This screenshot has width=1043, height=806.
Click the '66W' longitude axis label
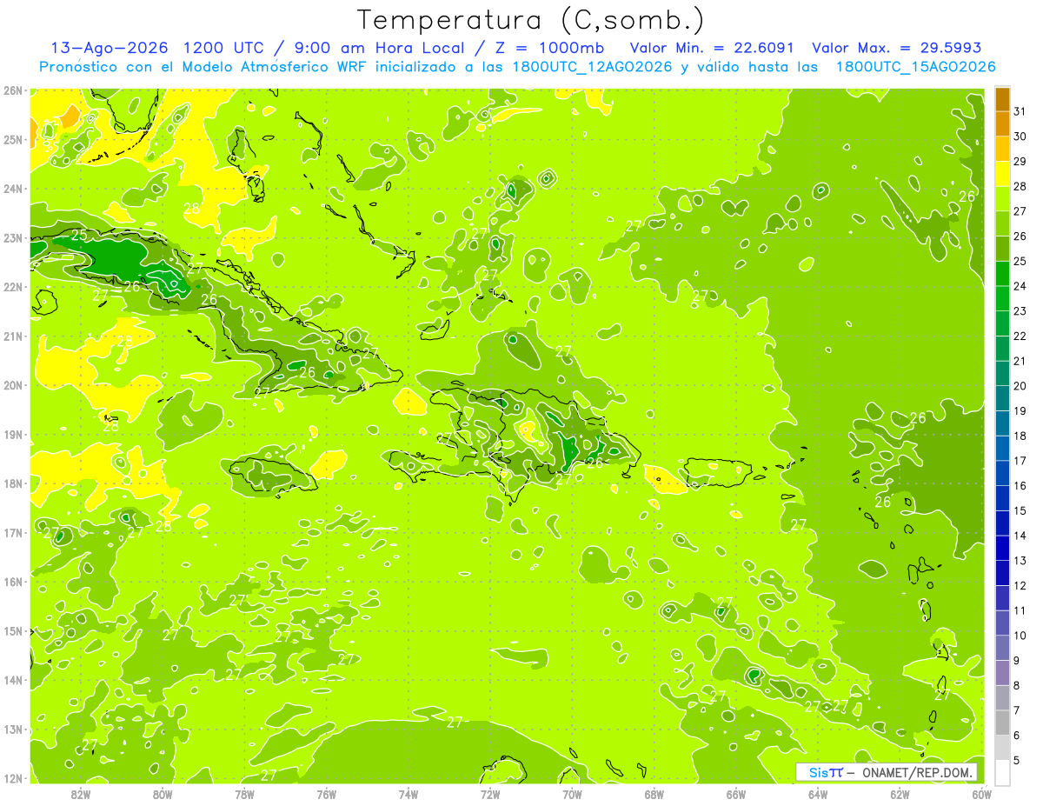coord(736,794)
